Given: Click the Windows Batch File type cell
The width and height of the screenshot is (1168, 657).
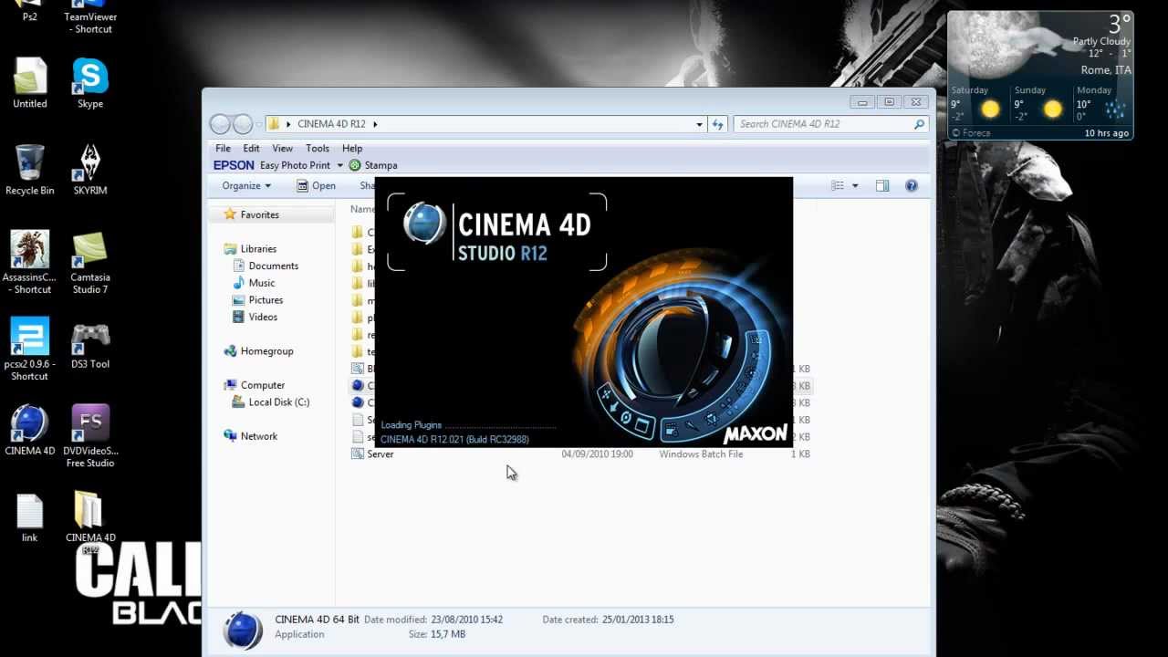Looking at the screenshot, I should (701, 454).
